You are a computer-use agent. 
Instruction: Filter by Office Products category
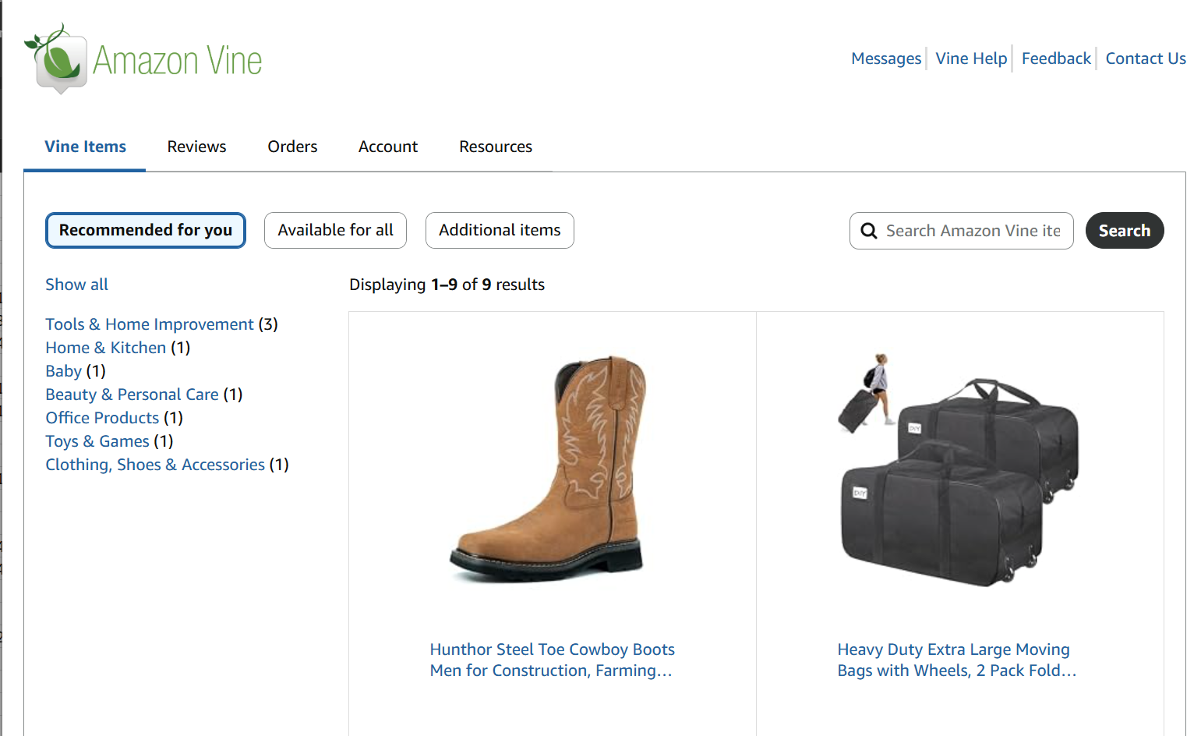(102, 418)
